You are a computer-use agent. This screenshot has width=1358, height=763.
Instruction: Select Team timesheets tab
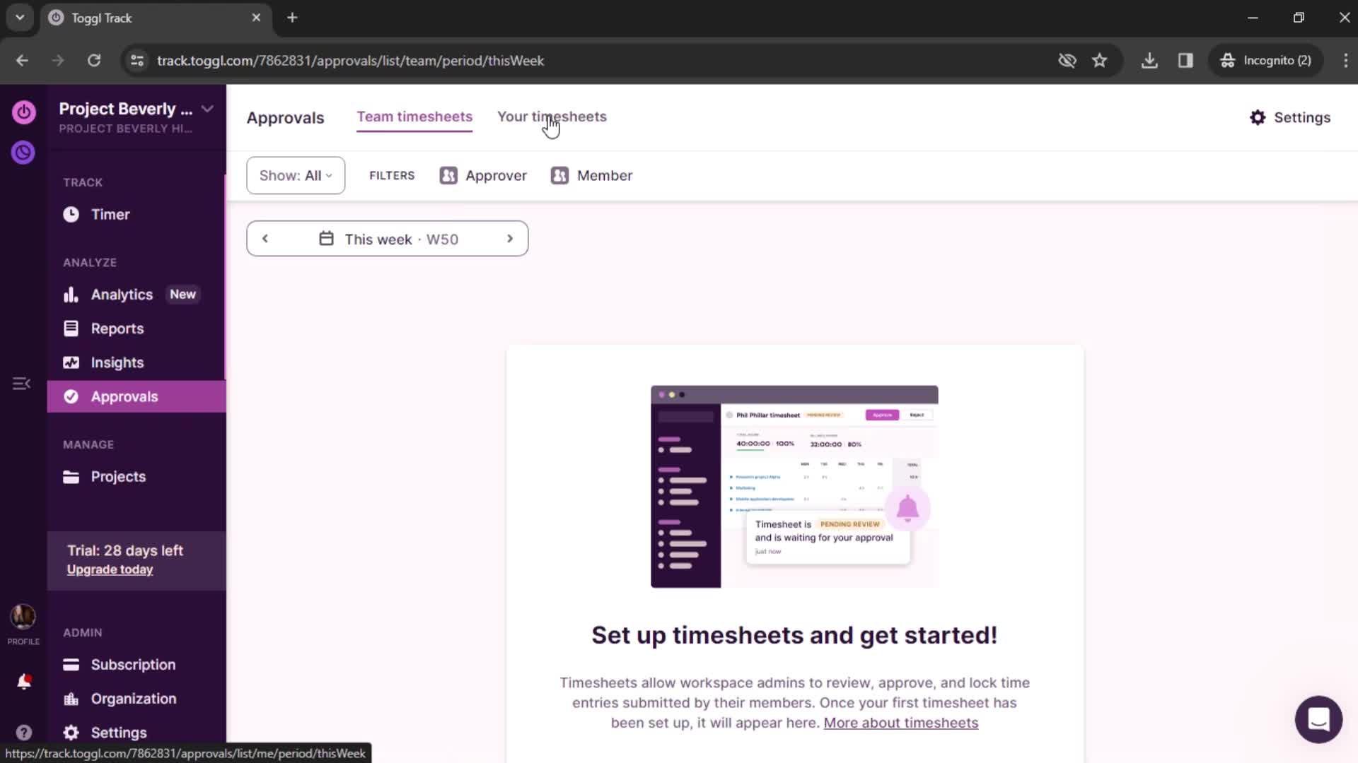414,117
